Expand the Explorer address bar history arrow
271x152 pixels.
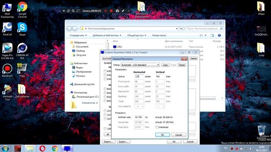pyautogui.click(x=177, y=29)
